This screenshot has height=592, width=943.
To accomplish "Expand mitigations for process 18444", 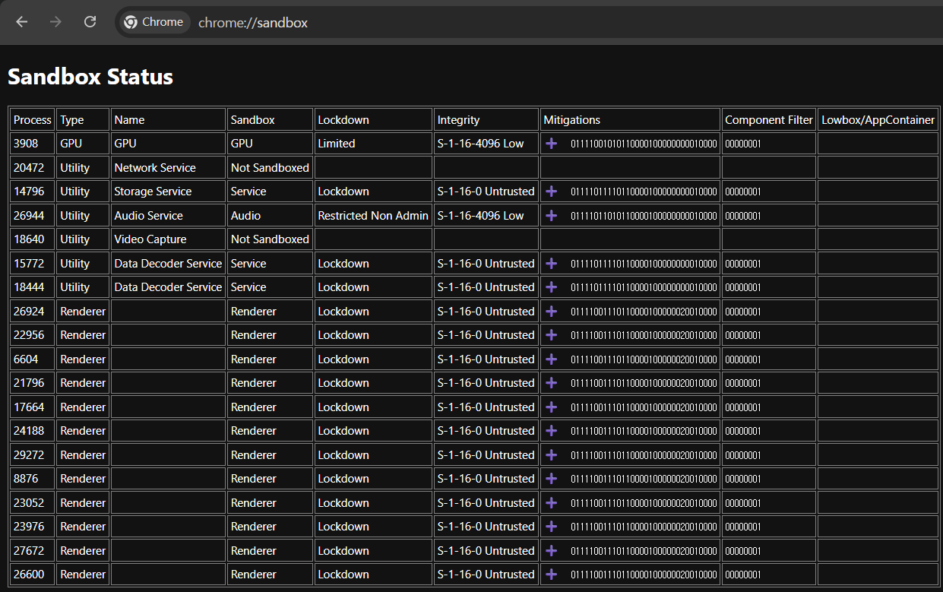I will click(x=552, y=287).
